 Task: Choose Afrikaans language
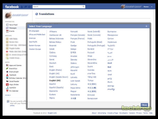pyautogui.click(x=53, y=31)
